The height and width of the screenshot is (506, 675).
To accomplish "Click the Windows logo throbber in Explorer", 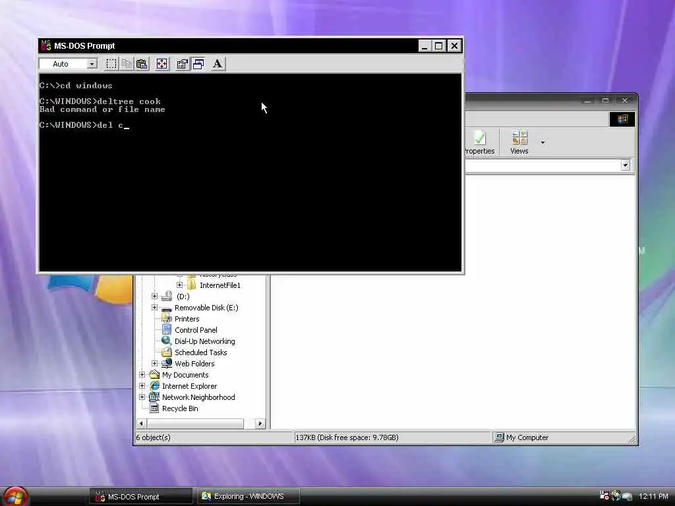I will pos(622,119).
